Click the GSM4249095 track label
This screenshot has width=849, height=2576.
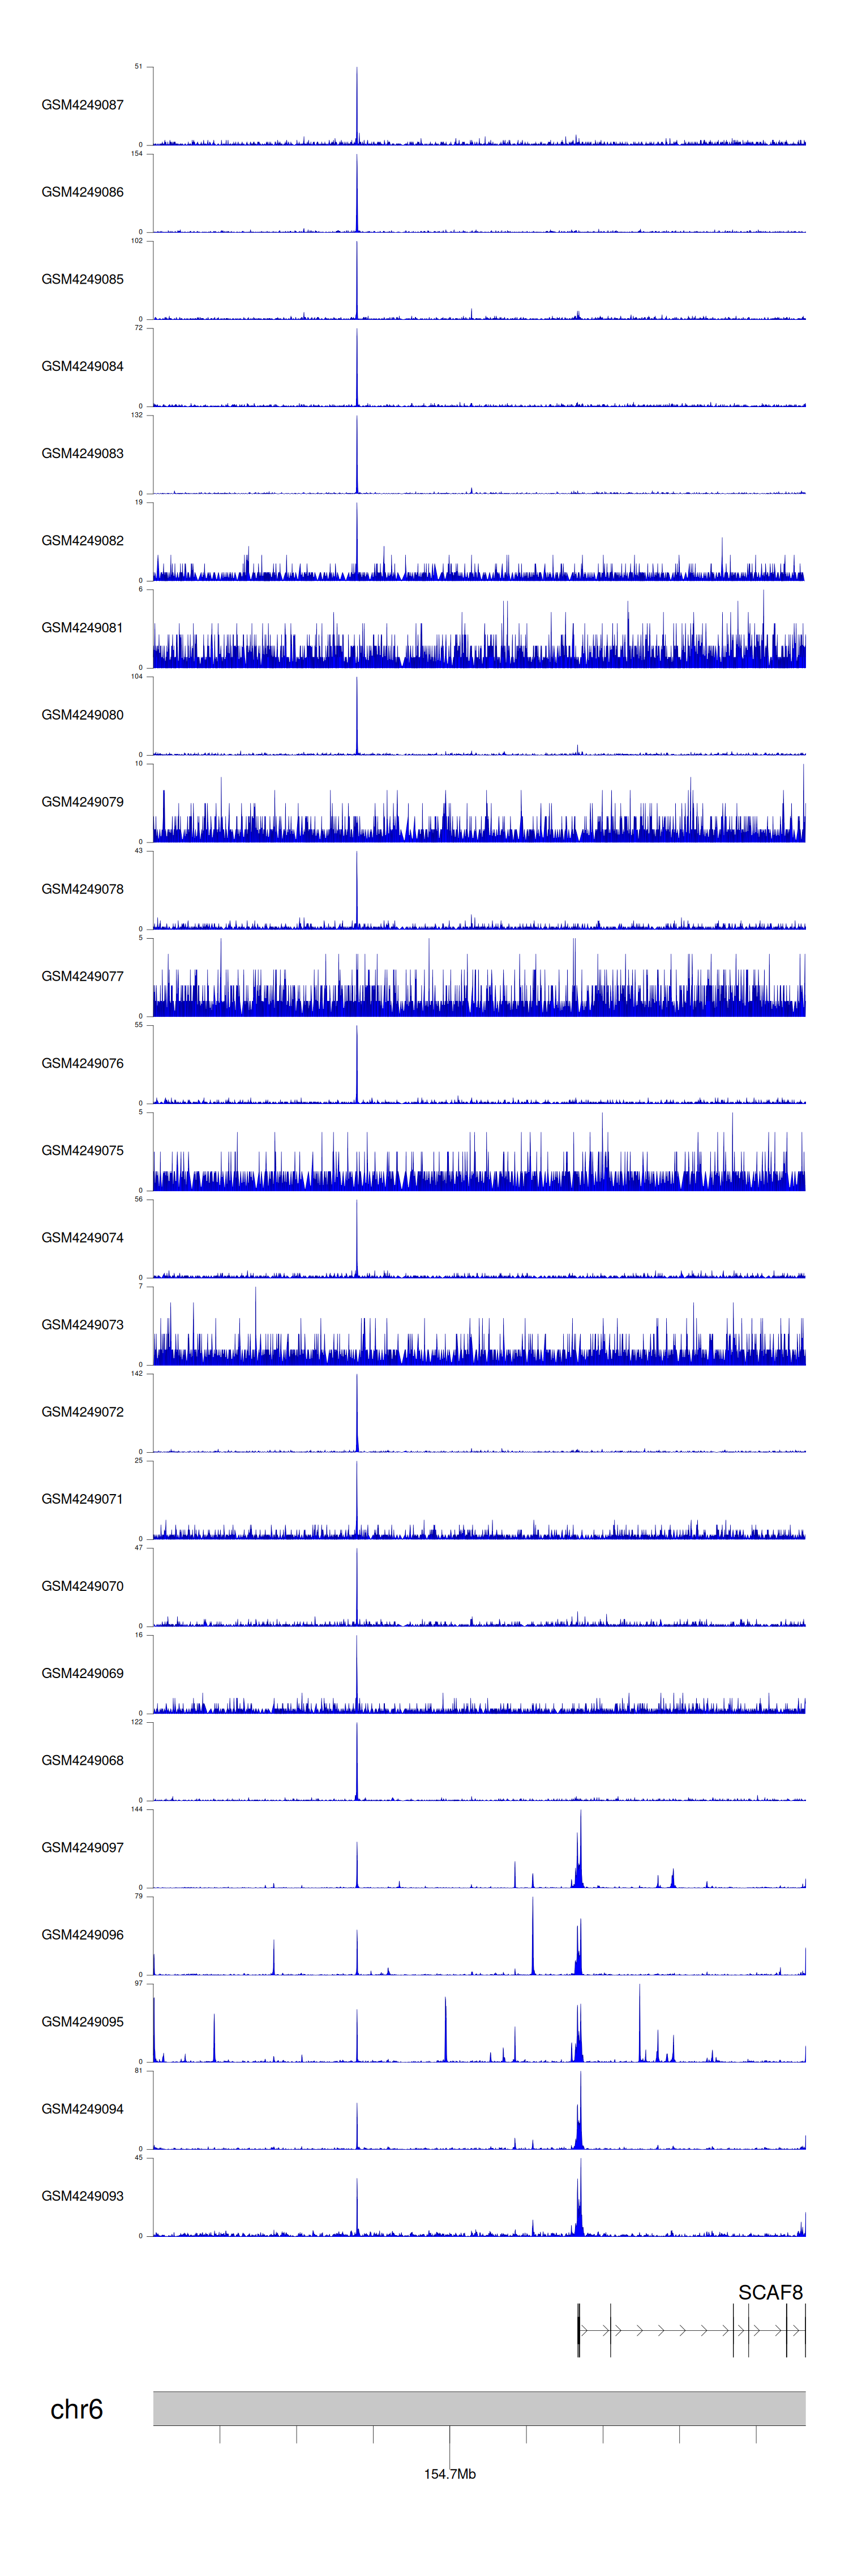[x=82, y=2021]
